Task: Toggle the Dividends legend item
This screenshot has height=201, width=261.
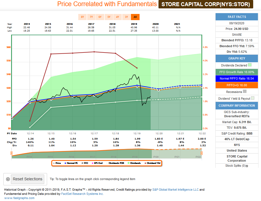Action: tap(134, 163)
